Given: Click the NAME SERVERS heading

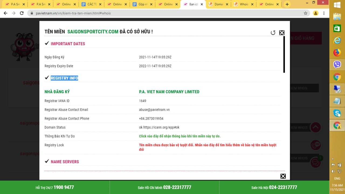Looking at the screenshot, I should [65, 162].
